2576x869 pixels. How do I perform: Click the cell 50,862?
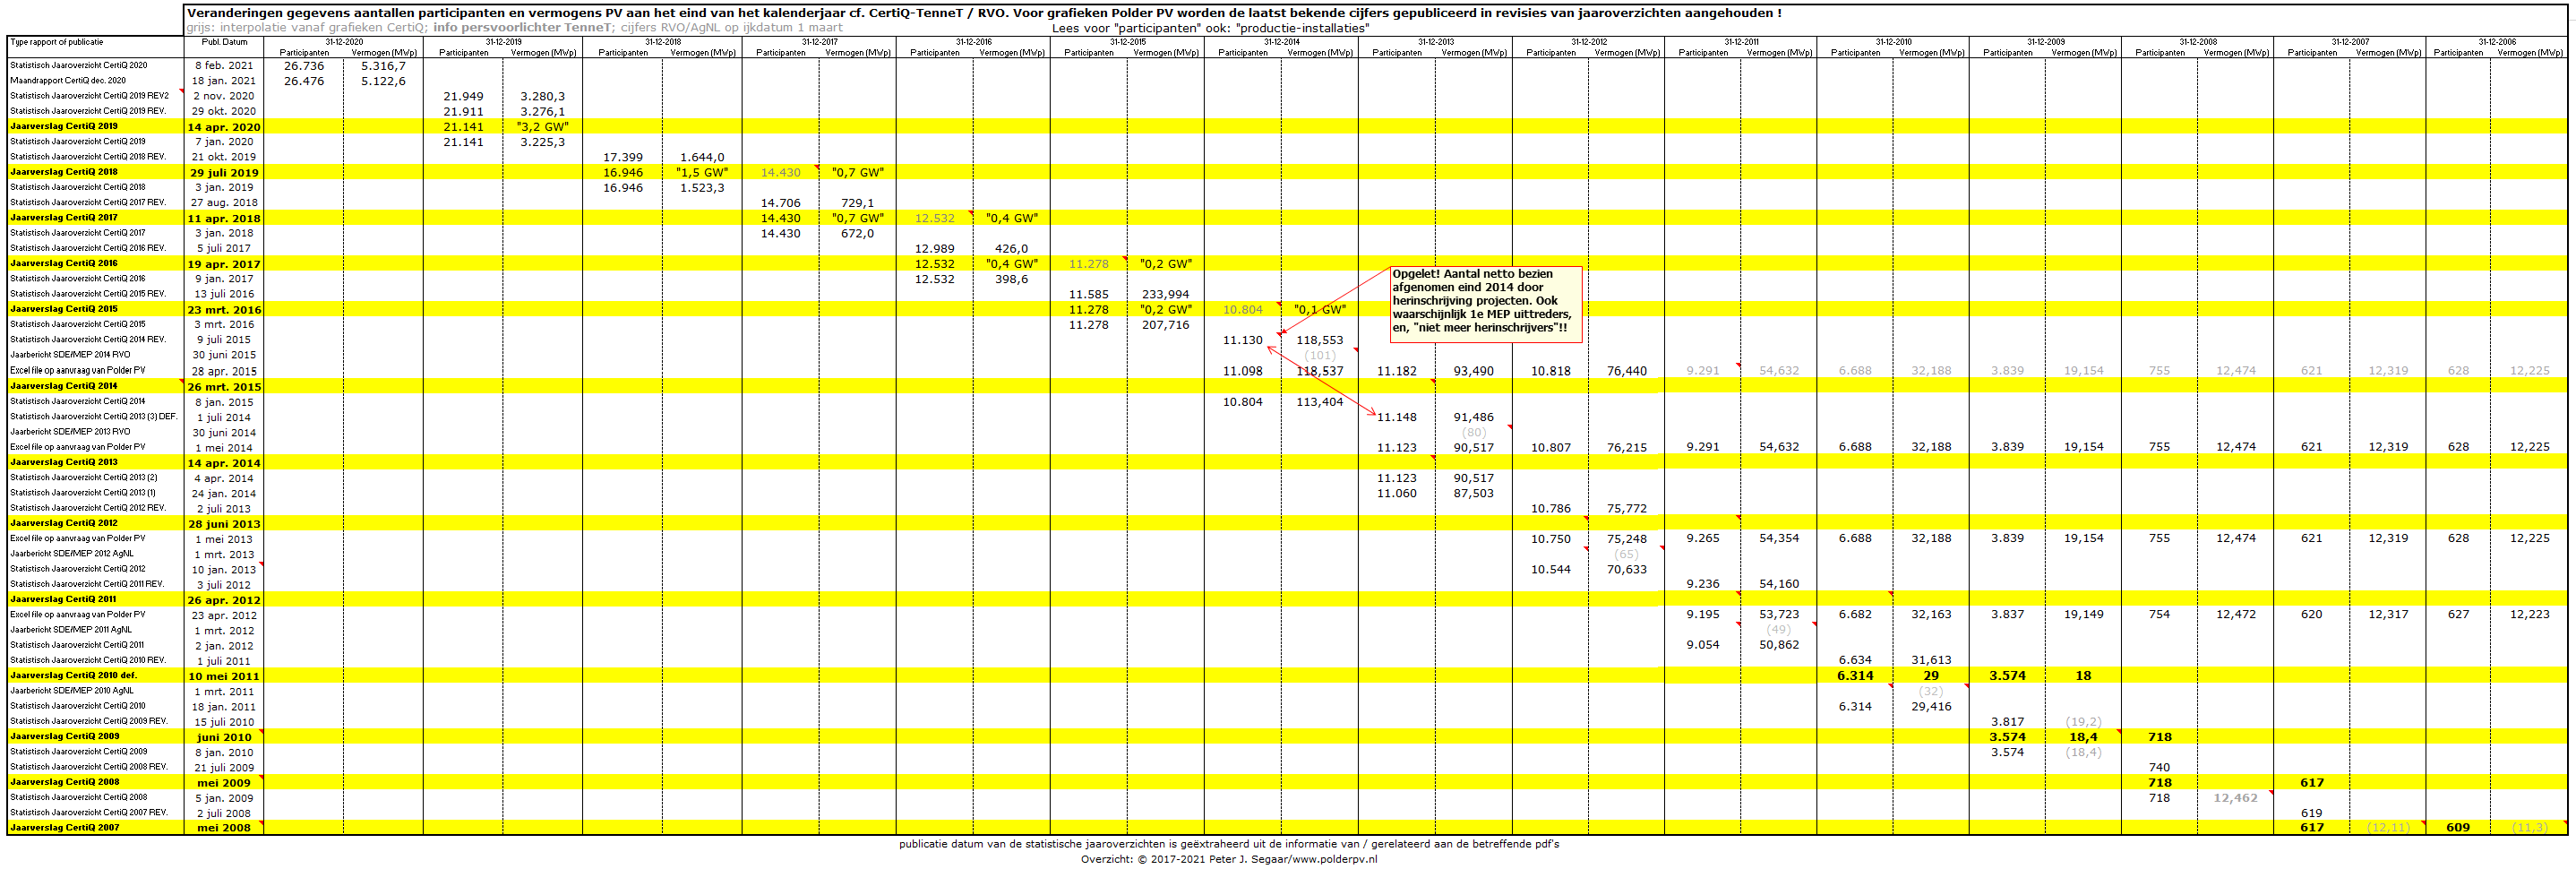1779,645
